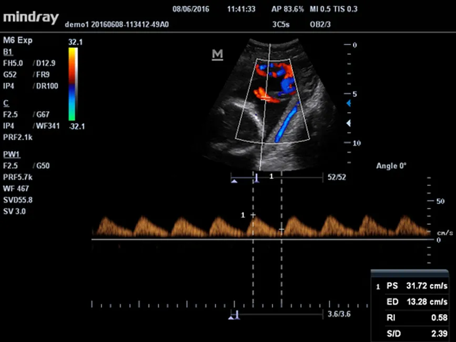Click the S/D 2.39 measurement row
Screen dimensions: 456x342
click(412, 333)
